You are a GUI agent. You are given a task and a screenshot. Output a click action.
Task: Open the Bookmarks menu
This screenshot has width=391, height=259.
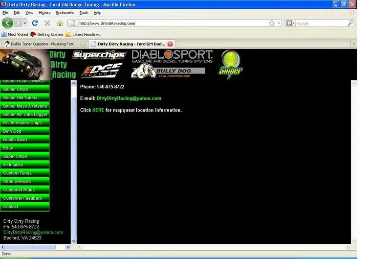[65, 13]
